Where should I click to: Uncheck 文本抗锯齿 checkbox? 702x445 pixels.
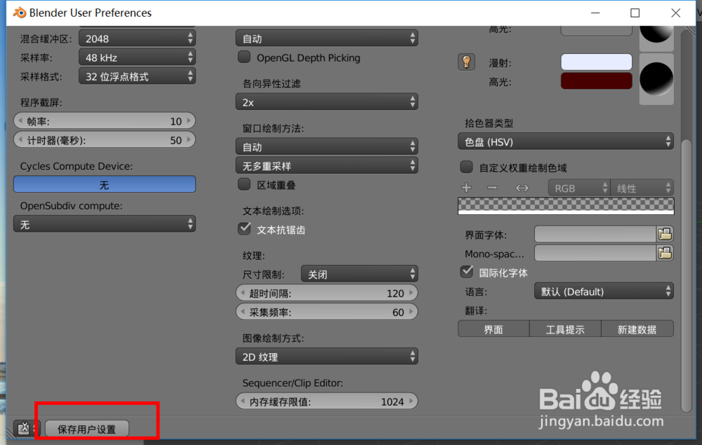tap(244, 228)
